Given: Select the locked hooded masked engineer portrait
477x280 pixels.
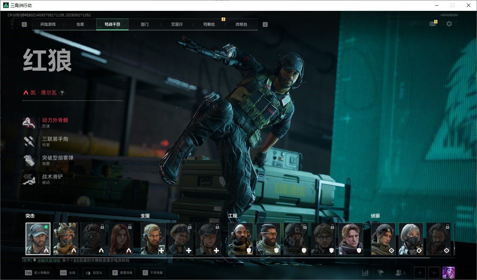Looking at the screenshot, I should pos(296,239).
